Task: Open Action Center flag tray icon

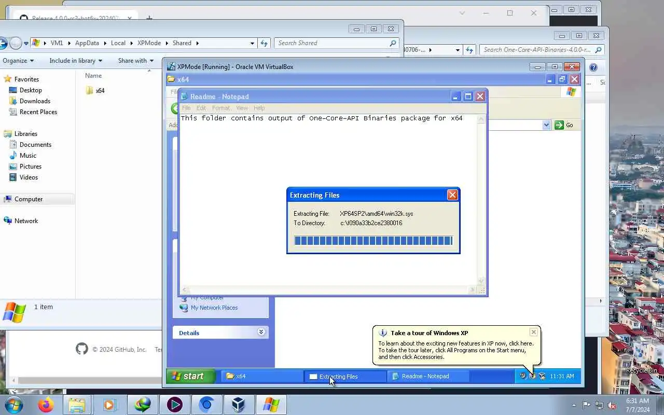Action: pyautogui.click(x=586, y=405)
